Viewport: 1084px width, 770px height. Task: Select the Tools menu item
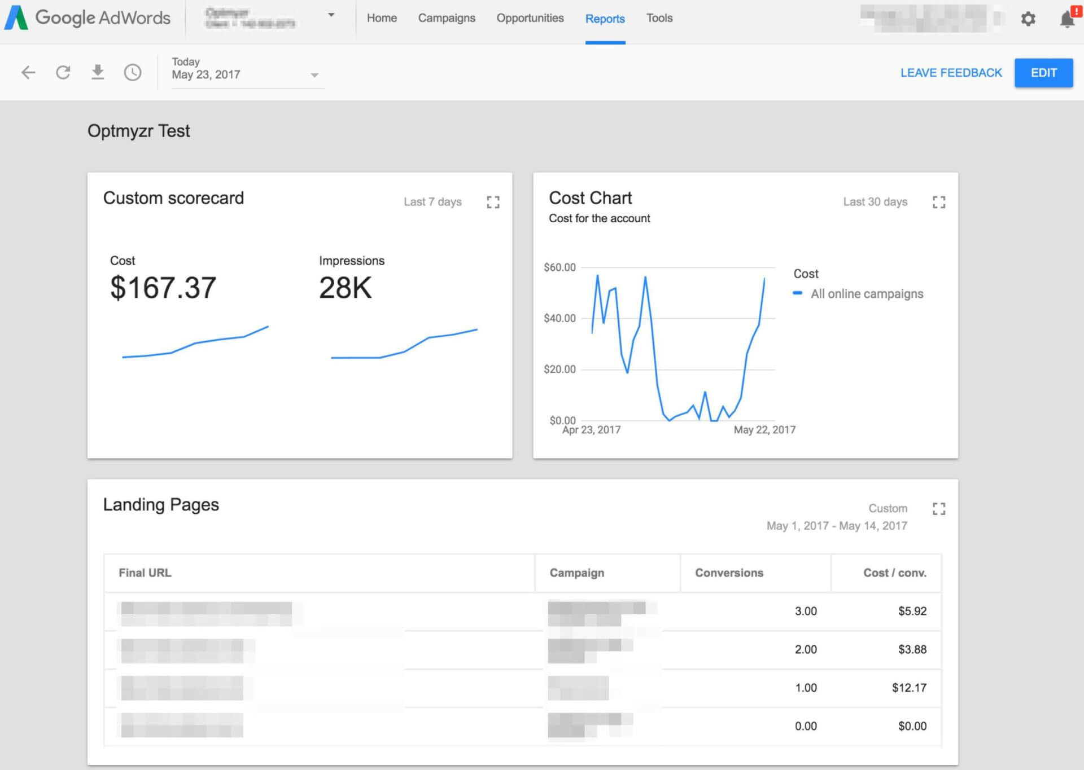659,18
